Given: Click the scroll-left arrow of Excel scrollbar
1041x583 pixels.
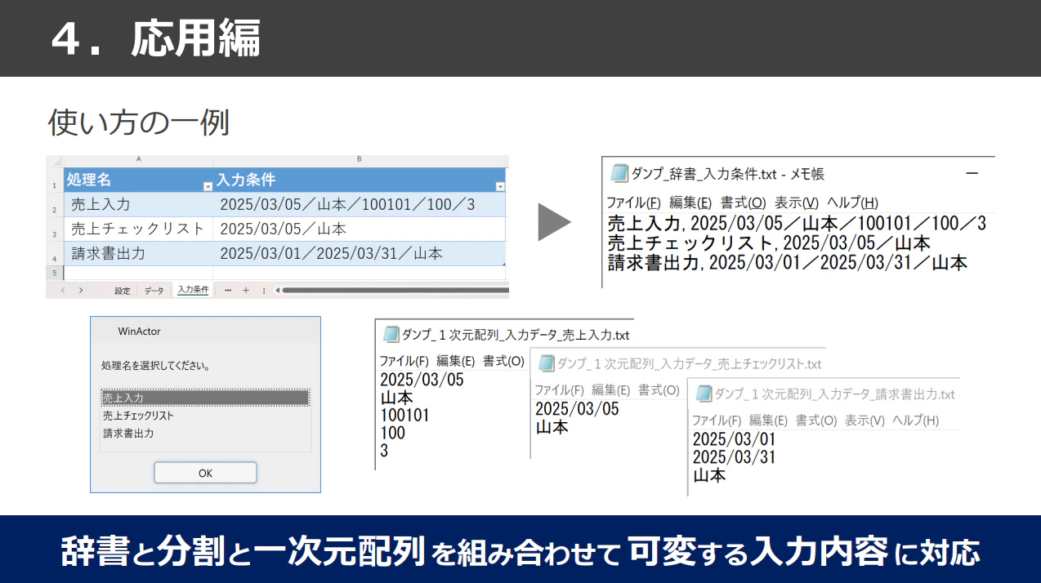Looking at the screenshot, I should (x=276, y=290).
